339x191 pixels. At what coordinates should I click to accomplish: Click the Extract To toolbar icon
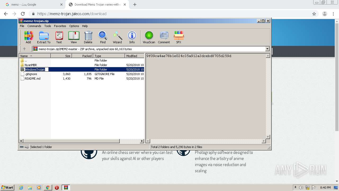(44, 37)
